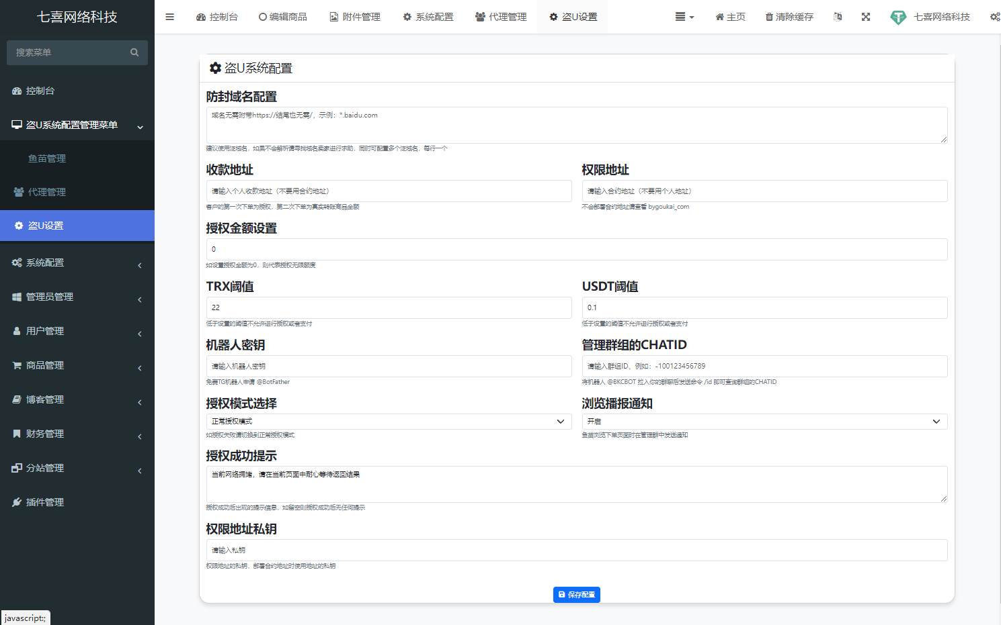Click the hamburger icon left of 控制台
The image size is (1001, 625).
169,16
